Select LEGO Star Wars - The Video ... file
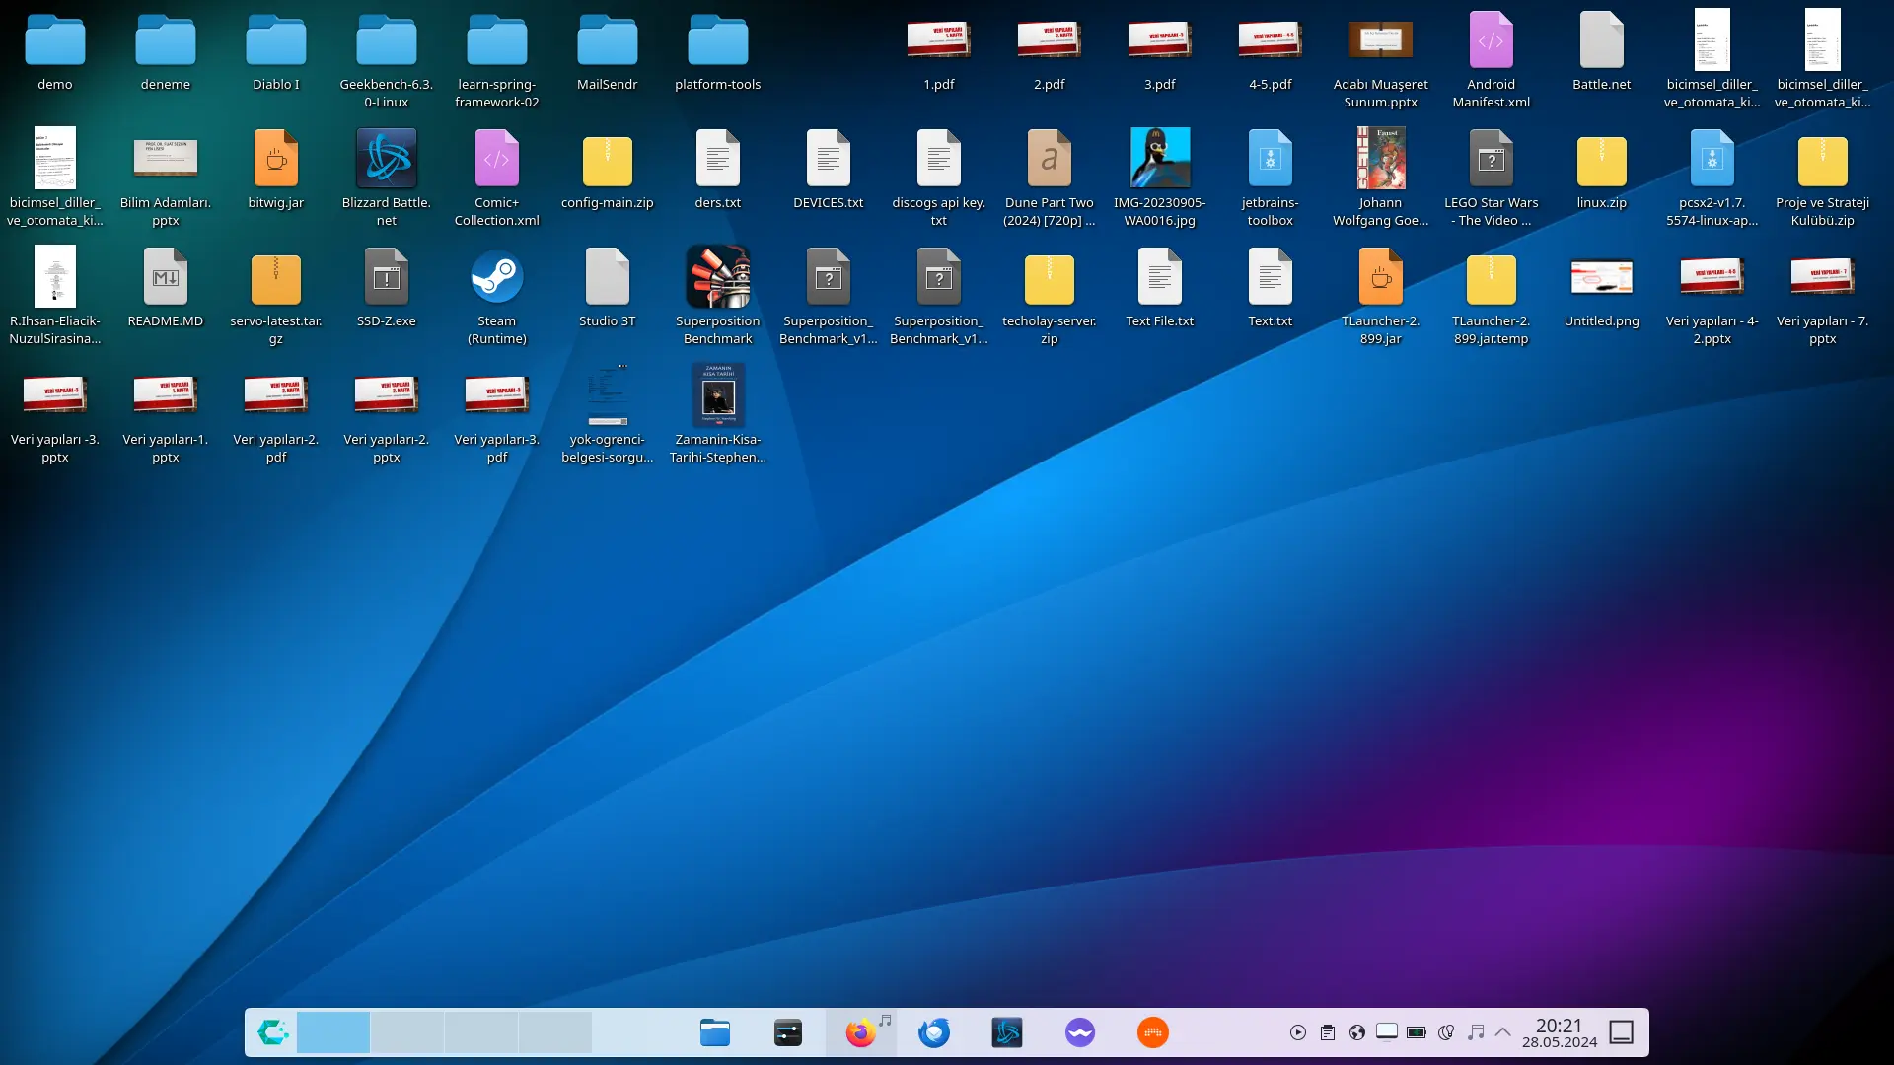This screenshot has height=1065, width=1894. (x=1492, y=178)
